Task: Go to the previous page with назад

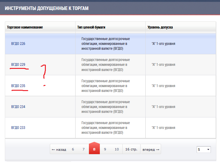Action: coord(59,150)
